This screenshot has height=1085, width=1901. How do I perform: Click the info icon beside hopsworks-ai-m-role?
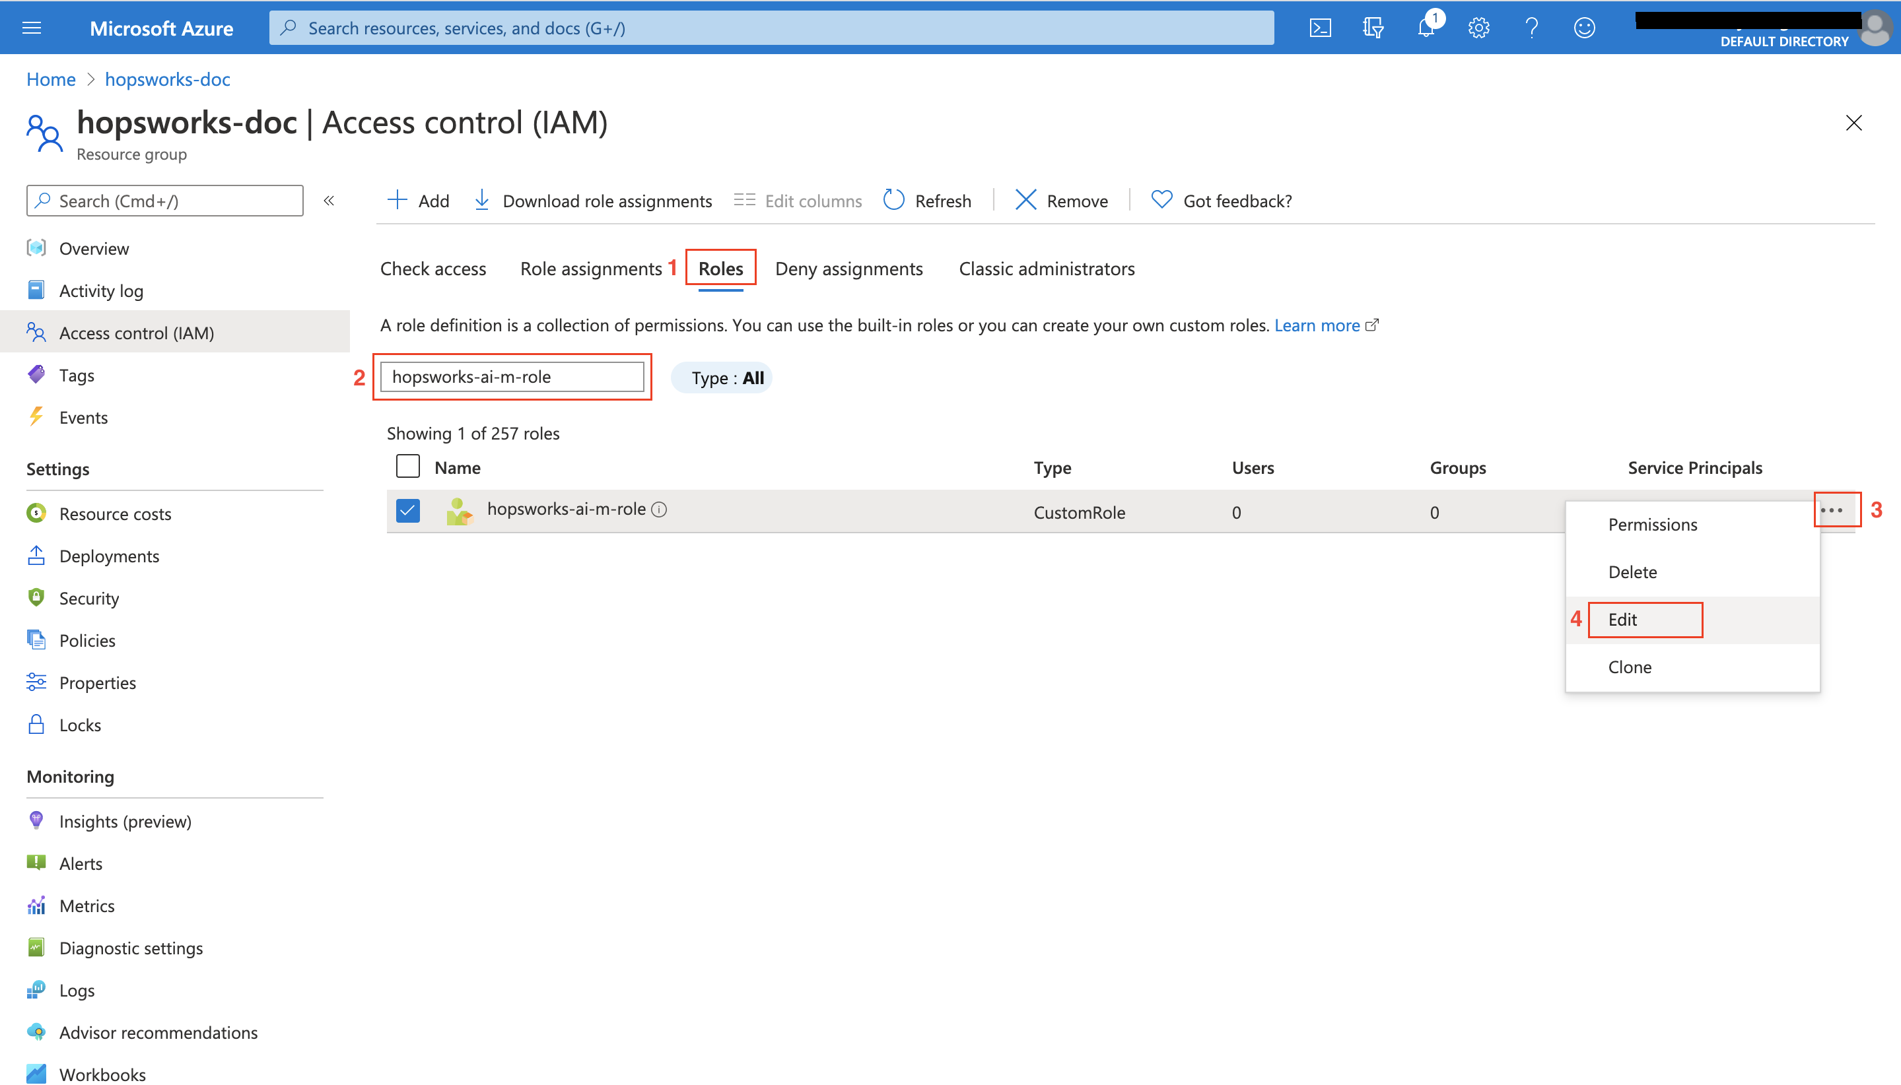(659, 509)
